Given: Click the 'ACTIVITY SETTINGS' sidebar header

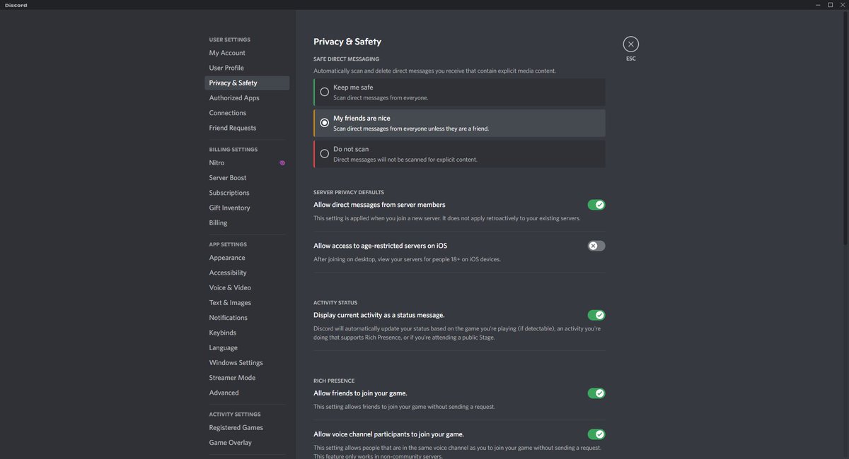Looking at the screenshot, I should click(235, 415).
